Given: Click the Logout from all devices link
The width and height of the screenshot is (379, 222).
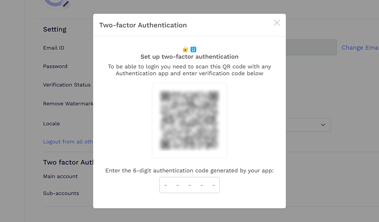Looking at the screenshot, I should pos(68,142).
